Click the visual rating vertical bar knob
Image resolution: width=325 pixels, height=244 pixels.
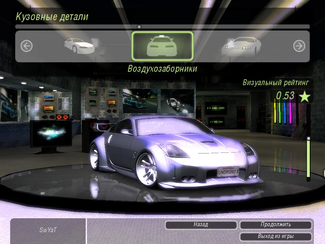pos(308,139)
